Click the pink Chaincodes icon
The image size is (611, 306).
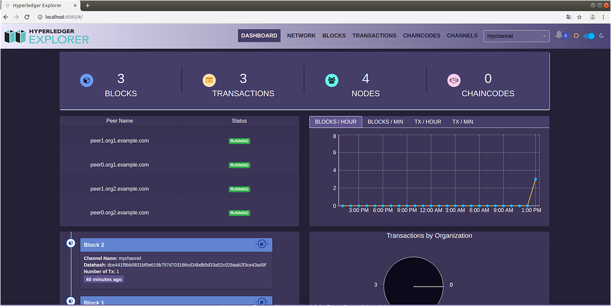tap(454, 80)
